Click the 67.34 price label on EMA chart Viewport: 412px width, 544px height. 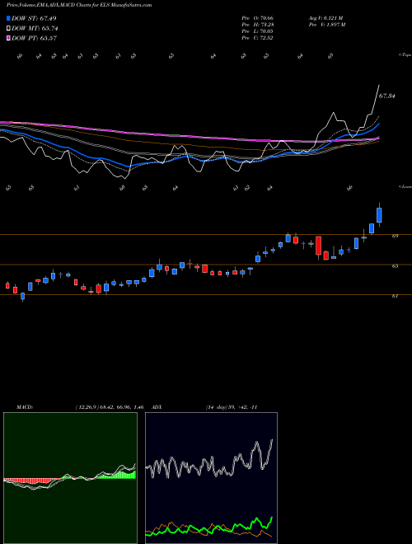[387, 96]
